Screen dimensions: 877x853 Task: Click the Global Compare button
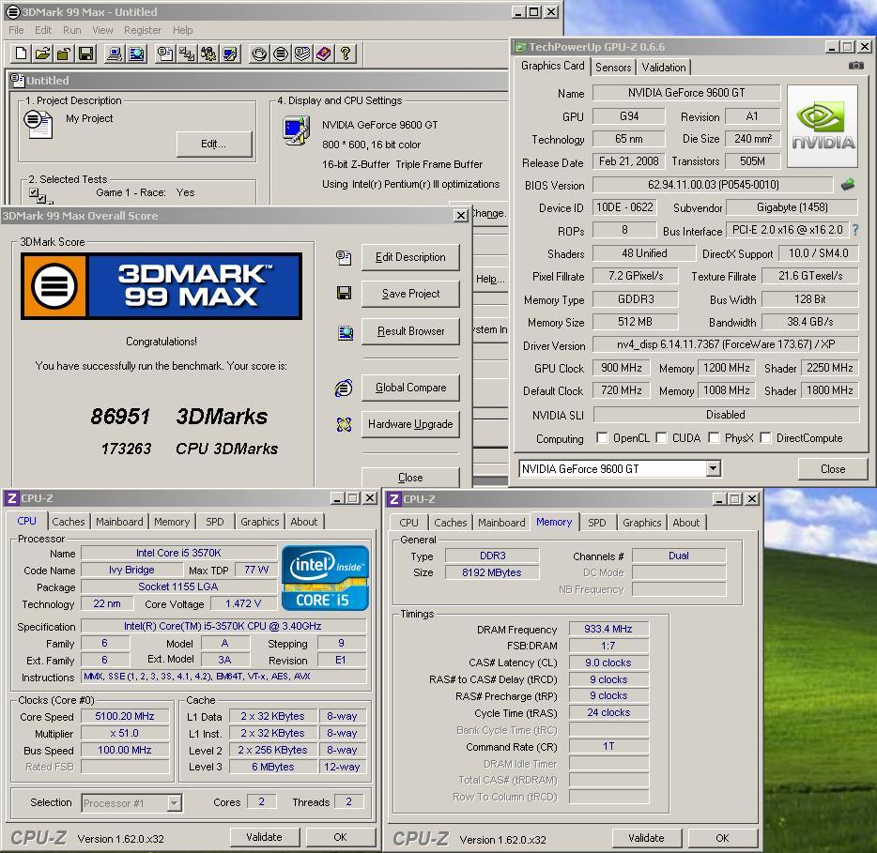(x=410, y=388)
